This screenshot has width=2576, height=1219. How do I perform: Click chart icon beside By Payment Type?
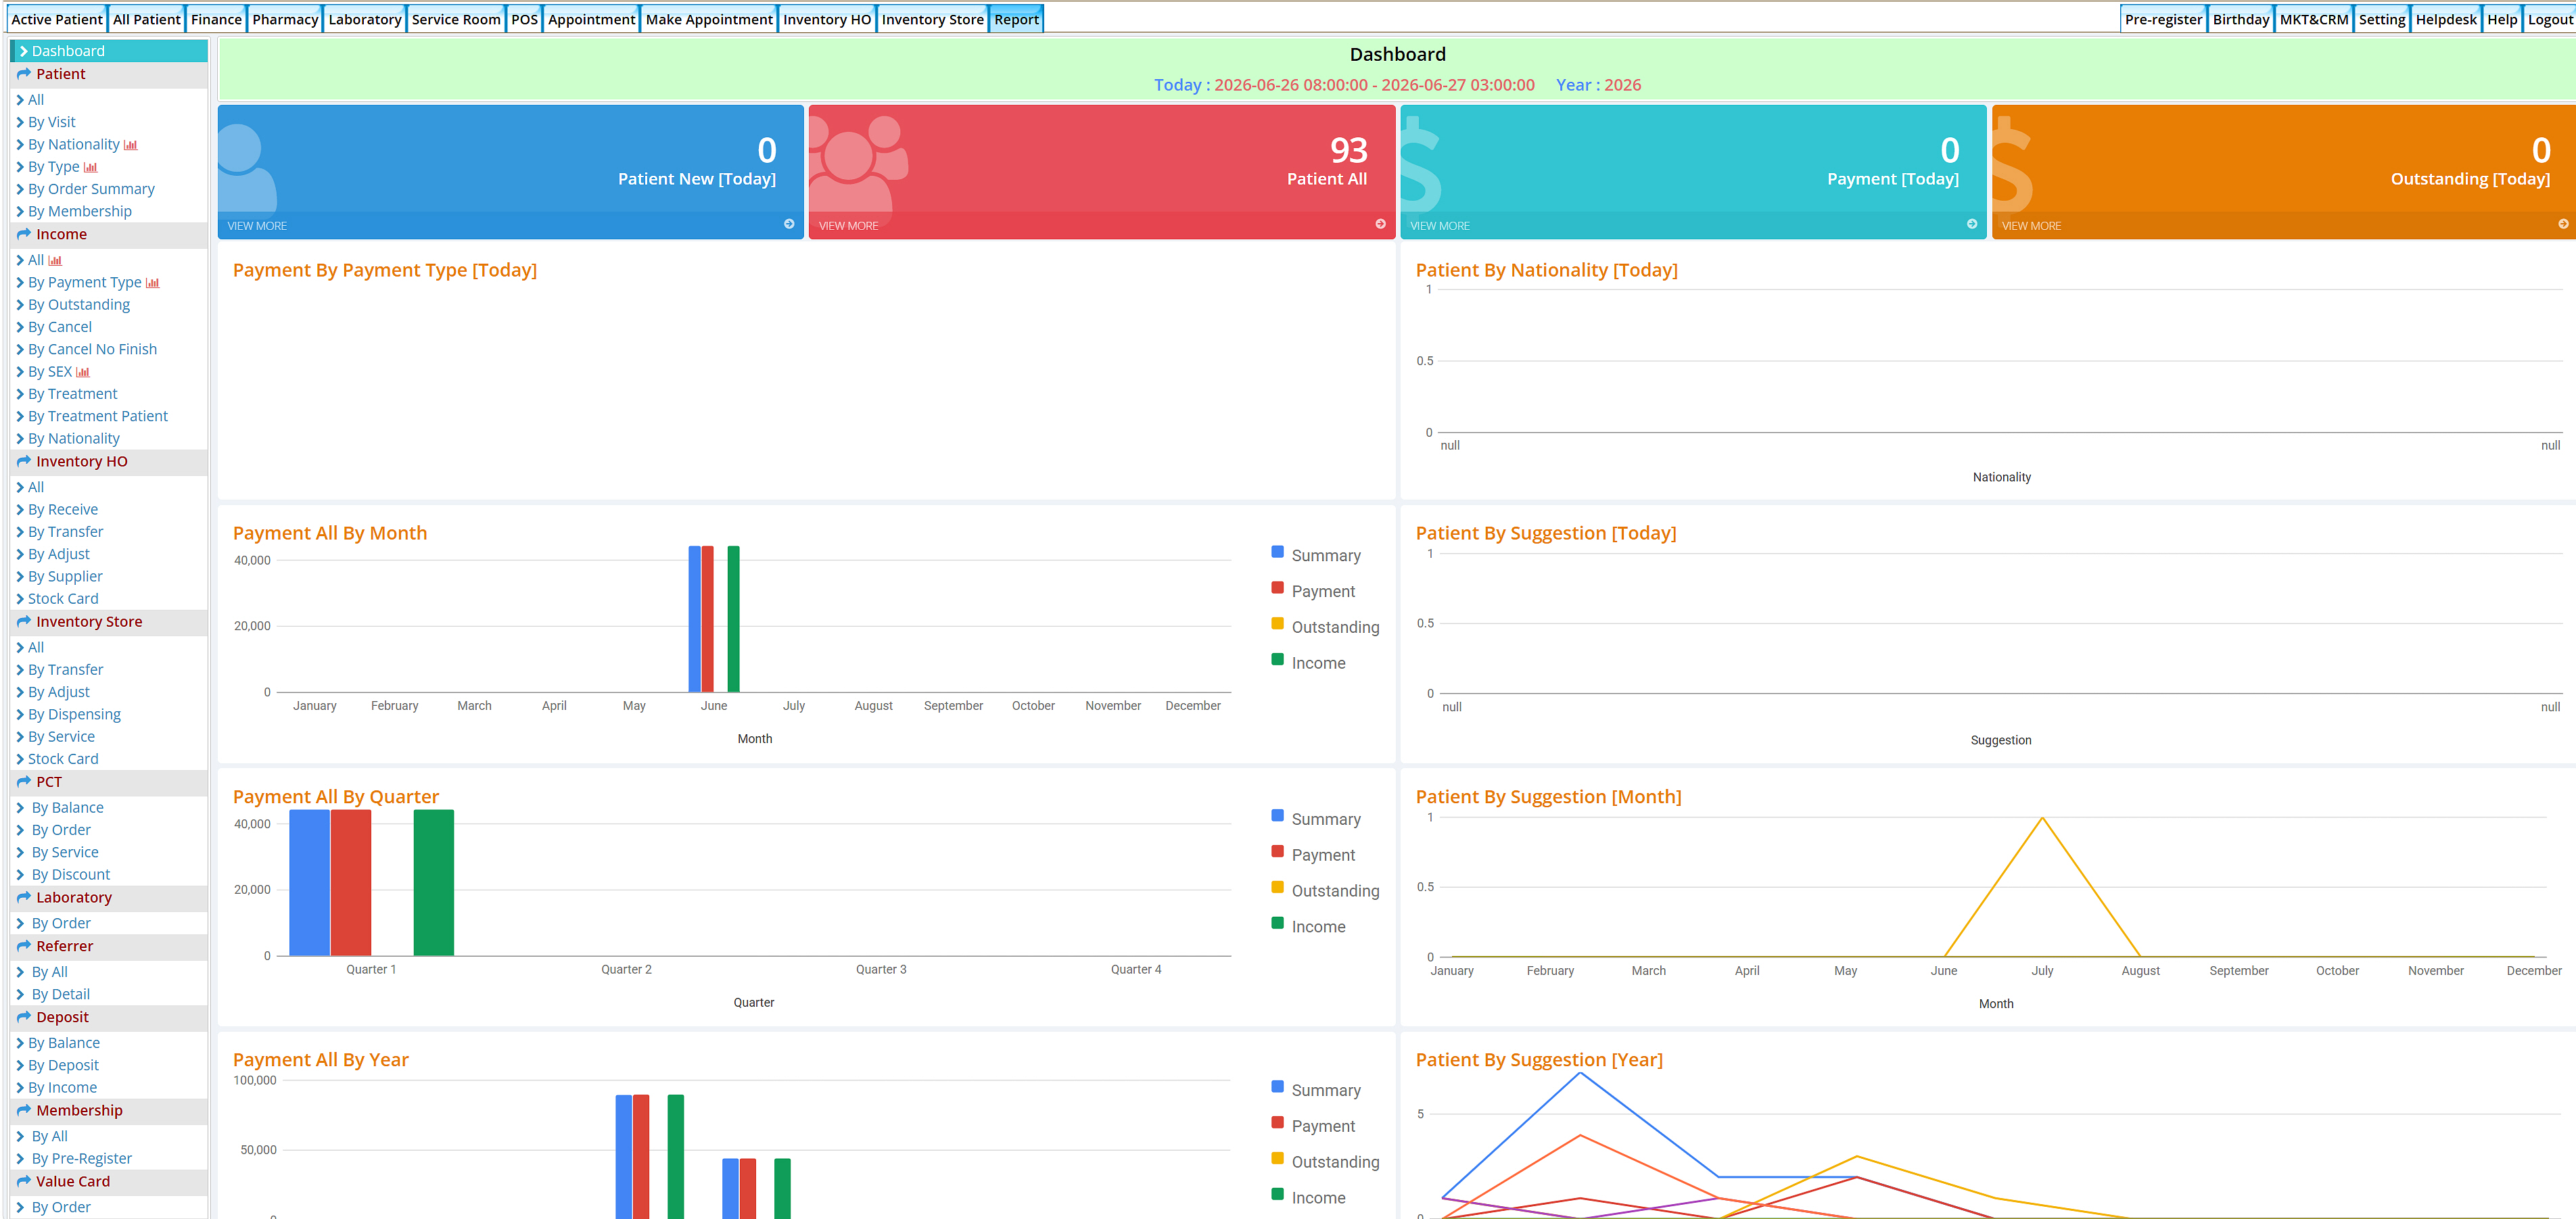click(153, 283)
